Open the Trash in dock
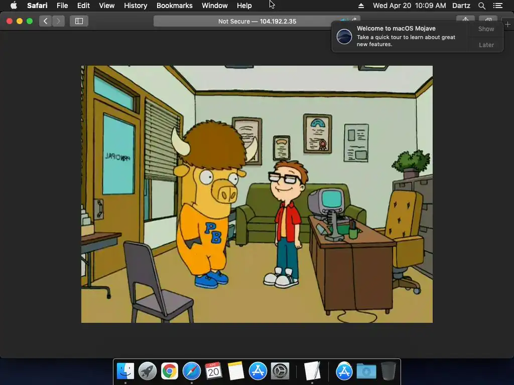Viewport: 514px width, 385px height. 388,371
